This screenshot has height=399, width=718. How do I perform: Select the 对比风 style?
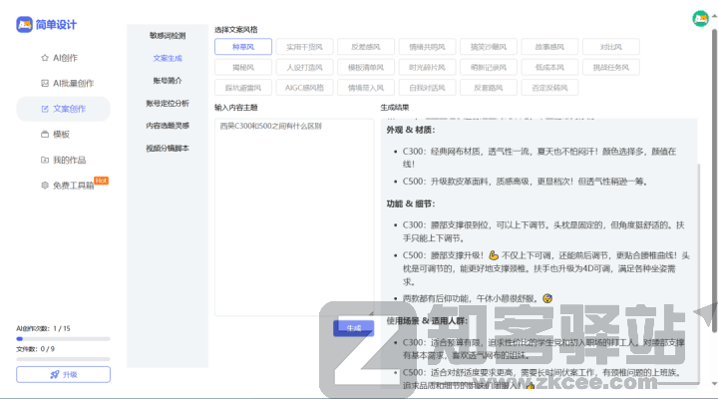(x=611, y=47)
